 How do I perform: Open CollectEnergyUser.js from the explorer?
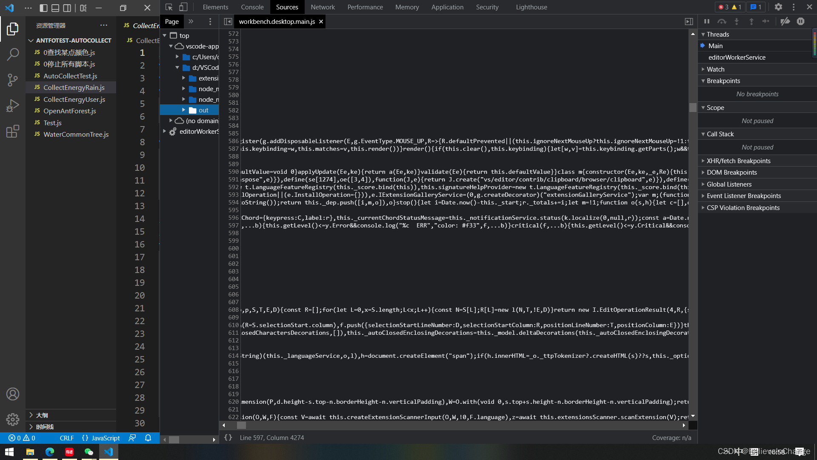[75, 99]
